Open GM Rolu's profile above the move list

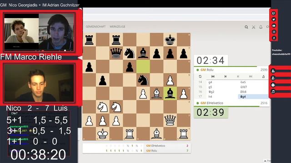(x=207, y=70)
